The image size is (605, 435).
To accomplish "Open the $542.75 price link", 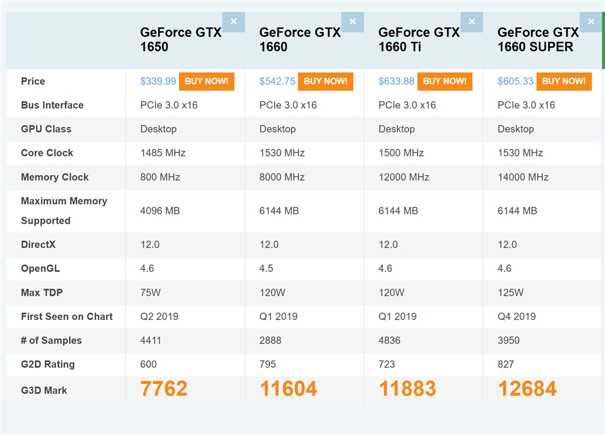I will tap(277, 81).
